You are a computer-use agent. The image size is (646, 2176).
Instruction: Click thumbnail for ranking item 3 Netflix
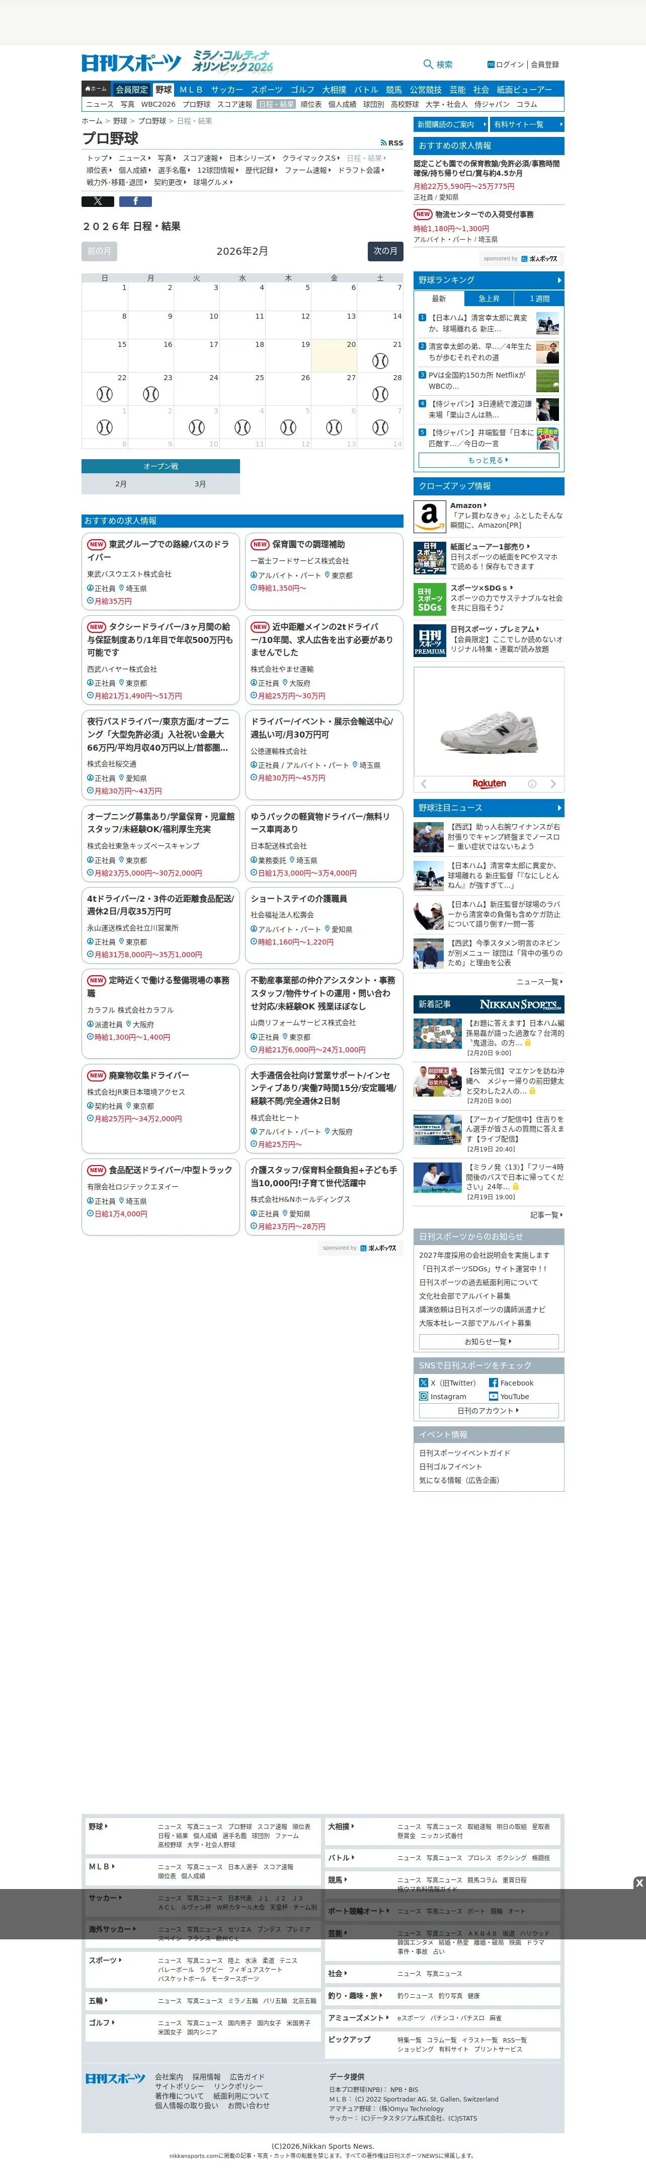coord(547,380)
